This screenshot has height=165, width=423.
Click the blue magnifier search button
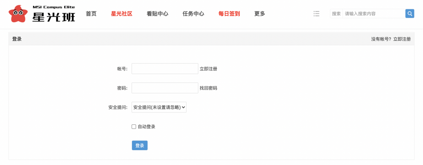click(410, 14)
